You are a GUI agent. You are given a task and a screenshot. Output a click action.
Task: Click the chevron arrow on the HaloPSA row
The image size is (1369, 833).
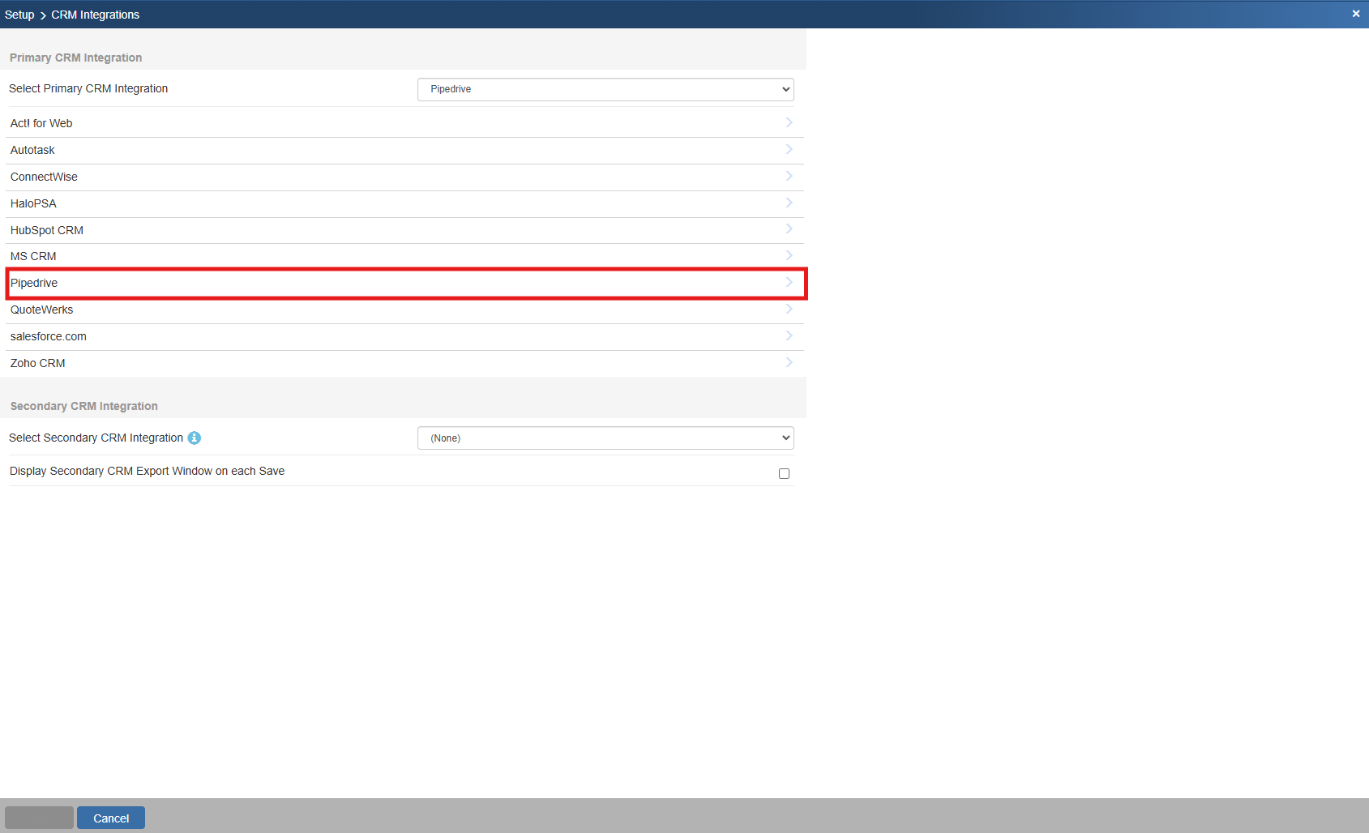tap(789, 203)
